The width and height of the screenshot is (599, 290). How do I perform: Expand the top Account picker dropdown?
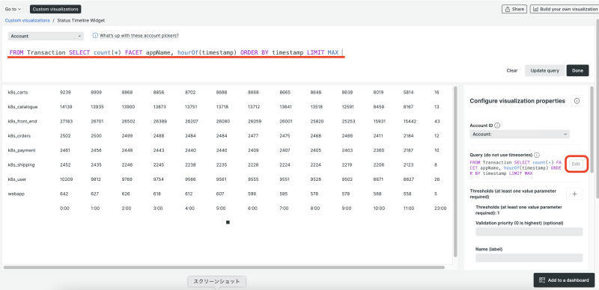46,36
